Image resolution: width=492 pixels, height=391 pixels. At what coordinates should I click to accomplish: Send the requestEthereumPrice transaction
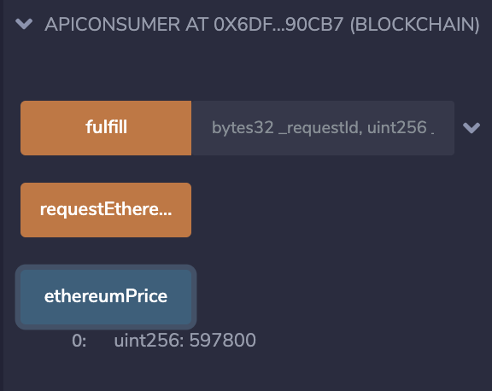[x=106, y=210]
